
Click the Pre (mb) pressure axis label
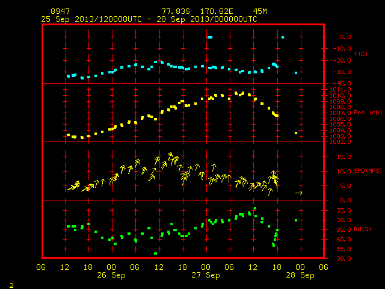point(368,113)
